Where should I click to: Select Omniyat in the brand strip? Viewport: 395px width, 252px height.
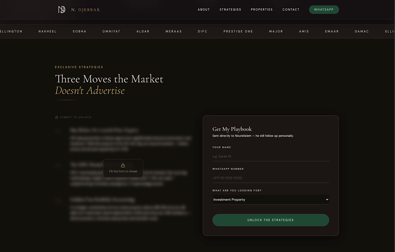(x=111, y=31)
